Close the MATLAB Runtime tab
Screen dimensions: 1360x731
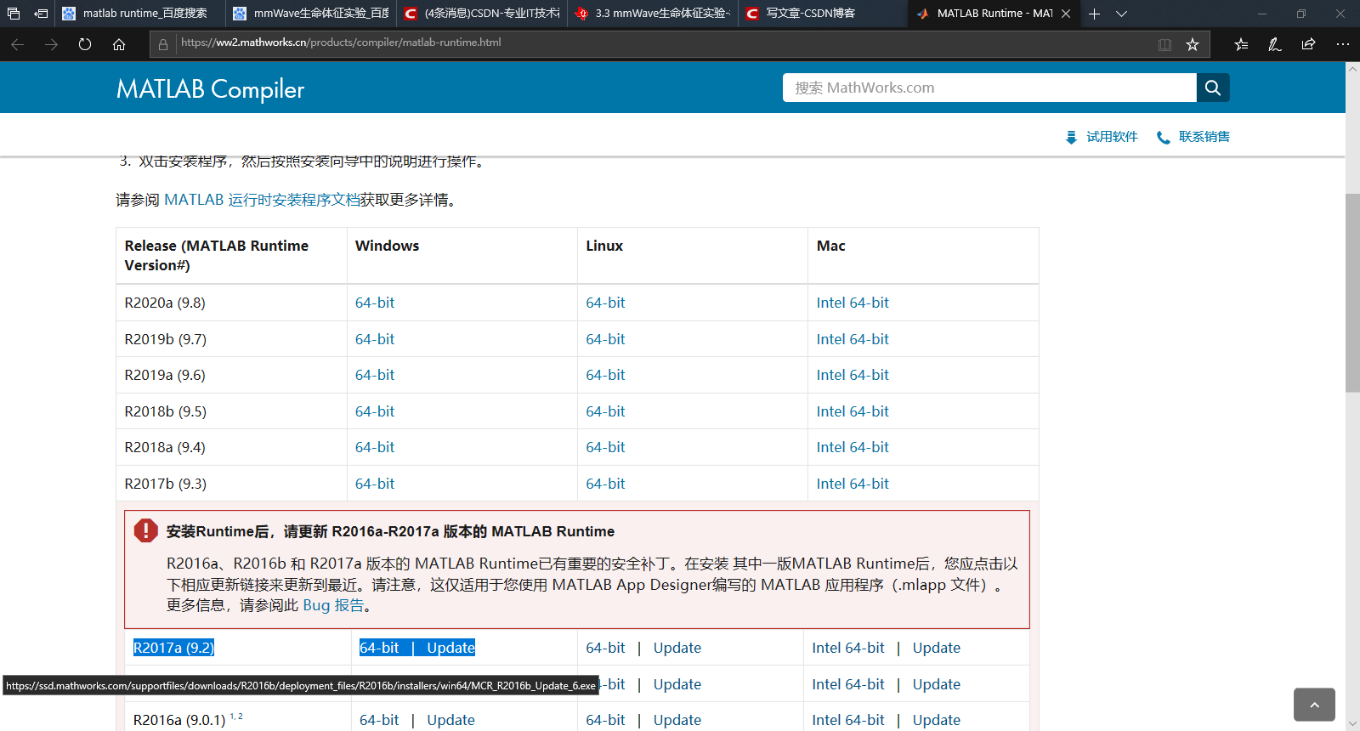1066,14
